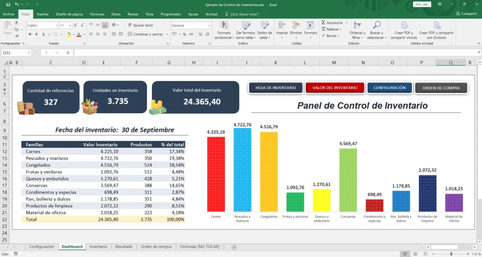Viewport: 482px width, 257px height.
Task: Undo the last action
Action: tap(17, 5)
